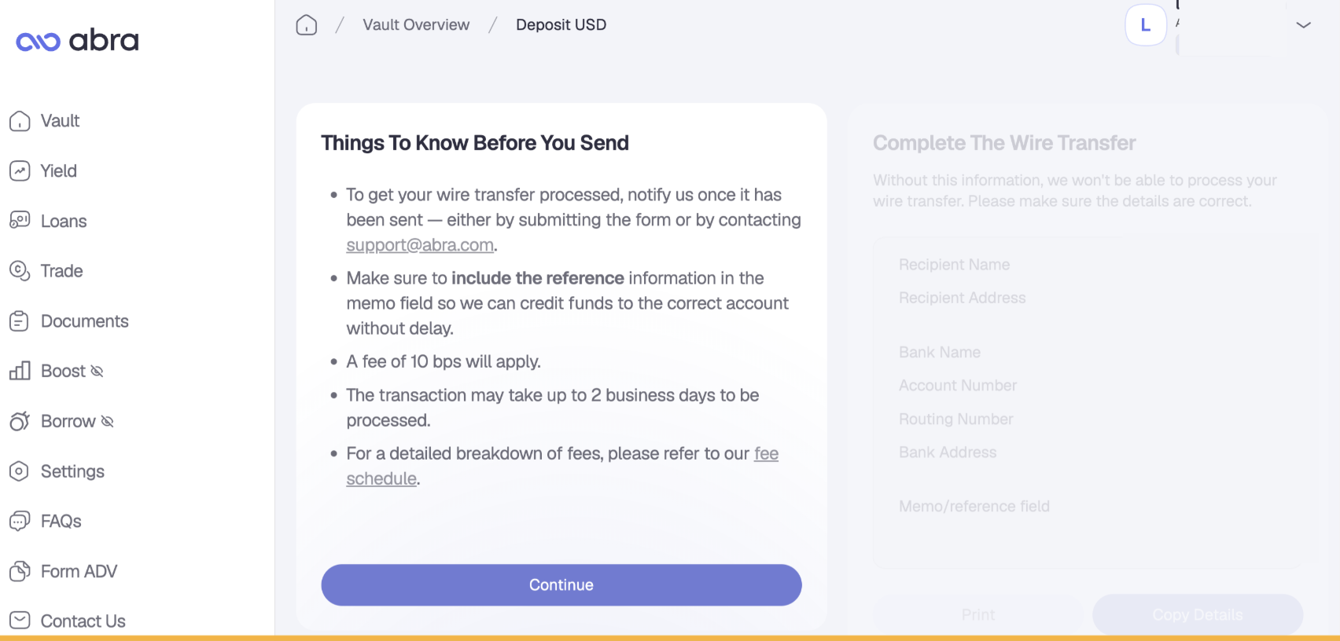The width and height of the screenshot is (1340, 641).
Task: Open the support@abra.com email link
Action: click(x=420, y=245)
